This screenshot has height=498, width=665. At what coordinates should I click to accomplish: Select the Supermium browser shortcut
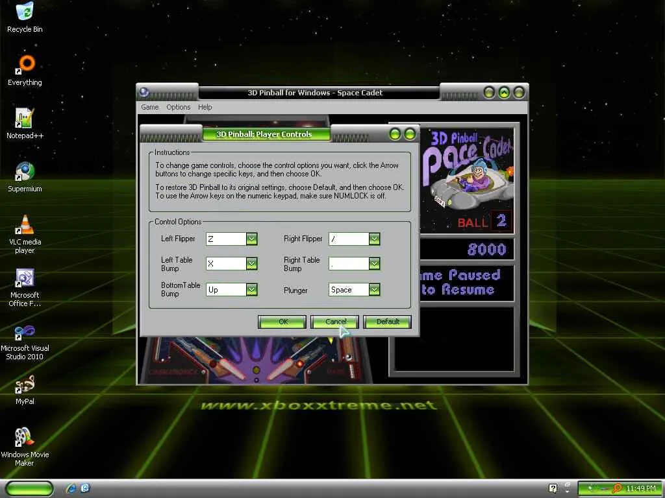click(25, 176)
